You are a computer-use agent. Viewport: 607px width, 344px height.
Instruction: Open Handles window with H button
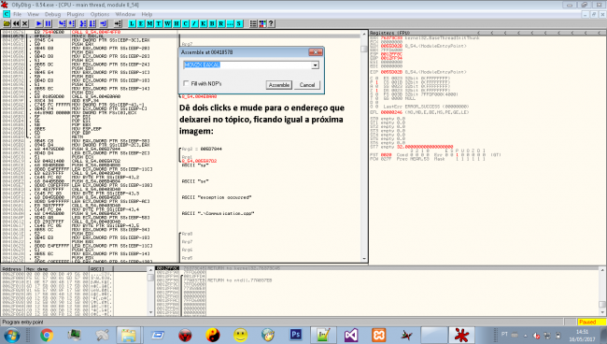(176, 23)
